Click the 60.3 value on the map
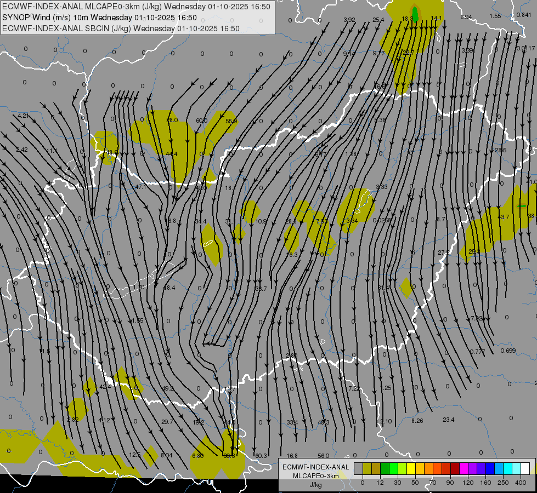Screen dimensions: 537x493 261,456
